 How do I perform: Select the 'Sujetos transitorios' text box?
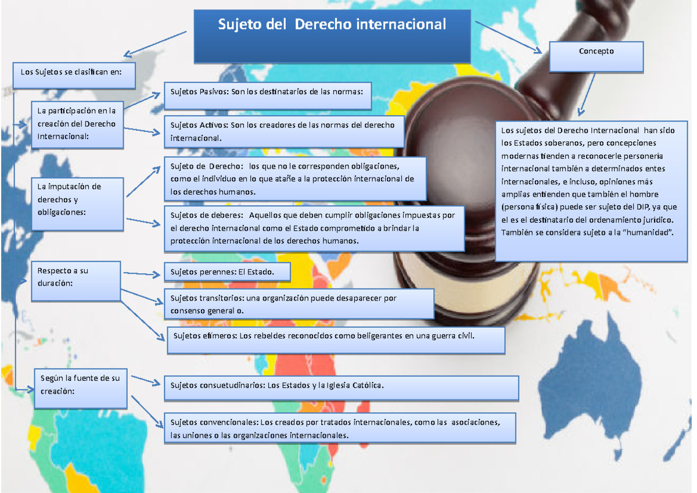(x=299, y=304)
